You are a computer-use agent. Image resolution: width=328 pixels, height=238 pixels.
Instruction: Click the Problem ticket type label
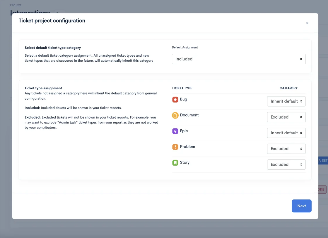coord(187,147)
